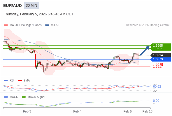Click the EUR/AUD pair title
Screen dimensions: 172x116
click(13, 6)
